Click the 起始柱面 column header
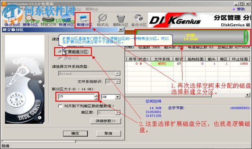The height and width of the screenshot is (149, 252). coord(196,59)
